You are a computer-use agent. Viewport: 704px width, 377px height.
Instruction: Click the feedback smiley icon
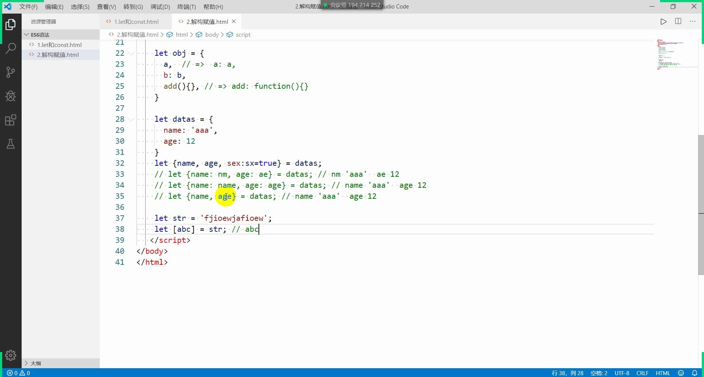pyautogui.click(x=681, y=373)
